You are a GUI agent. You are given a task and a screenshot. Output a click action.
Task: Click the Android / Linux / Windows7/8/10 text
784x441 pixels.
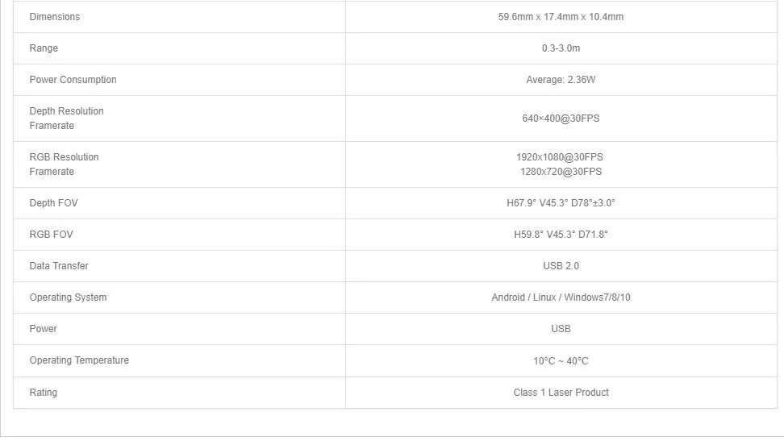click(x=561, y=297)
